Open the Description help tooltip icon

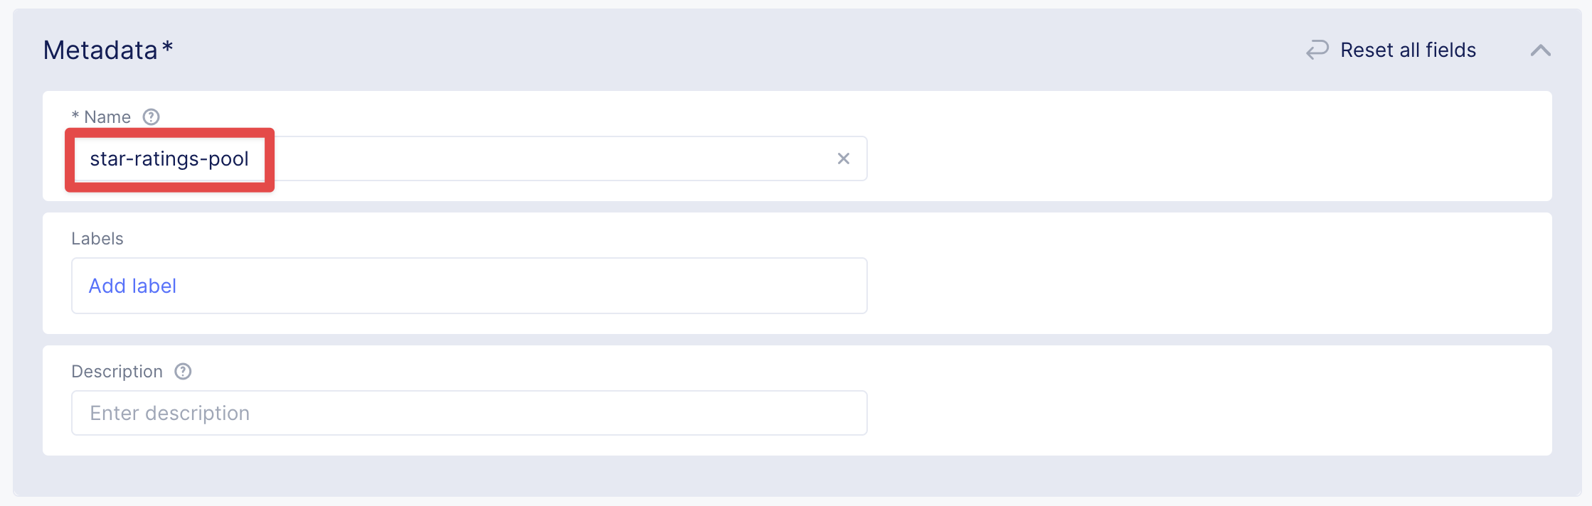point(183,371)
